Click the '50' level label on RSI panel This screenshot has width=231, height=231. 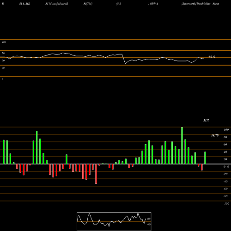3,61
